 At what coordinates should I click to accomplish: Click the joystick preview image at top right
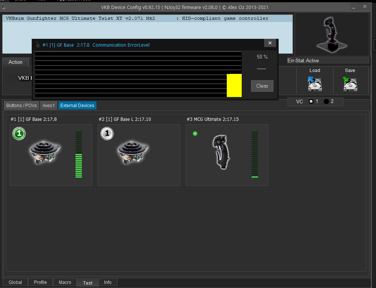pyautogui.click(x=332, y=35)
